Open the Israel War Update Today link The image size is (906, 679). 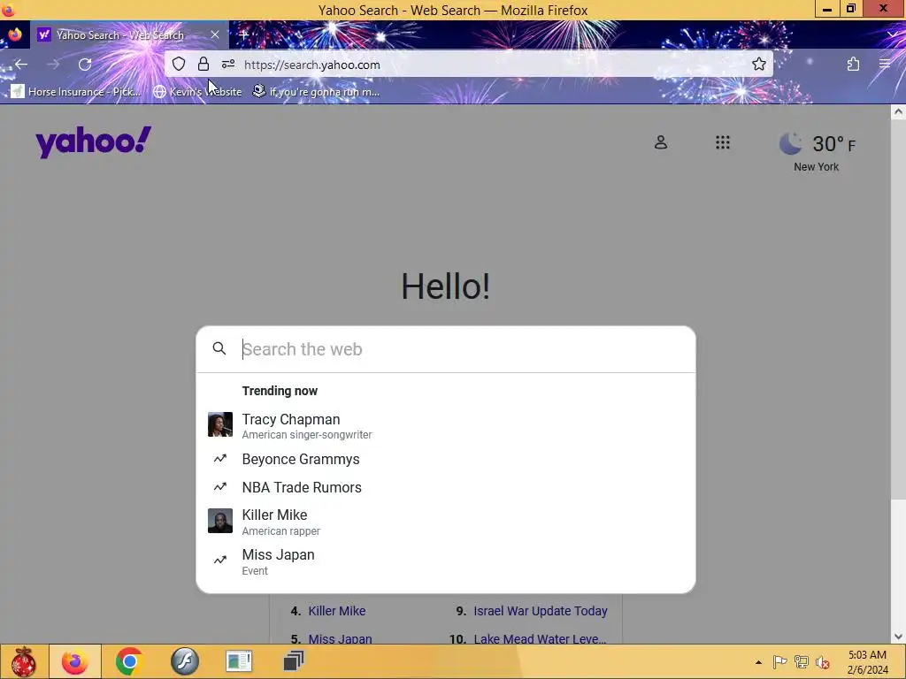541,611
